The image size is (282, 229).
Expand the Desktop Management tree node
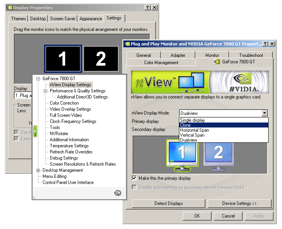[x=38, y=170]
